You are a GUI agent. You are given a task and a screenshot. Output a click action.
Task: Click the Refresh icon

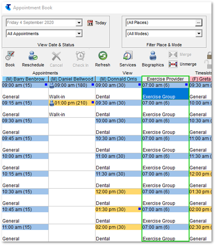(x=103, y=56)
